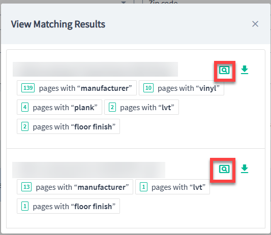The width and height of the screenshot is (271, 235).
Task: Open 13 pages with "manufacturer" tag
Action: click(75, 187)
